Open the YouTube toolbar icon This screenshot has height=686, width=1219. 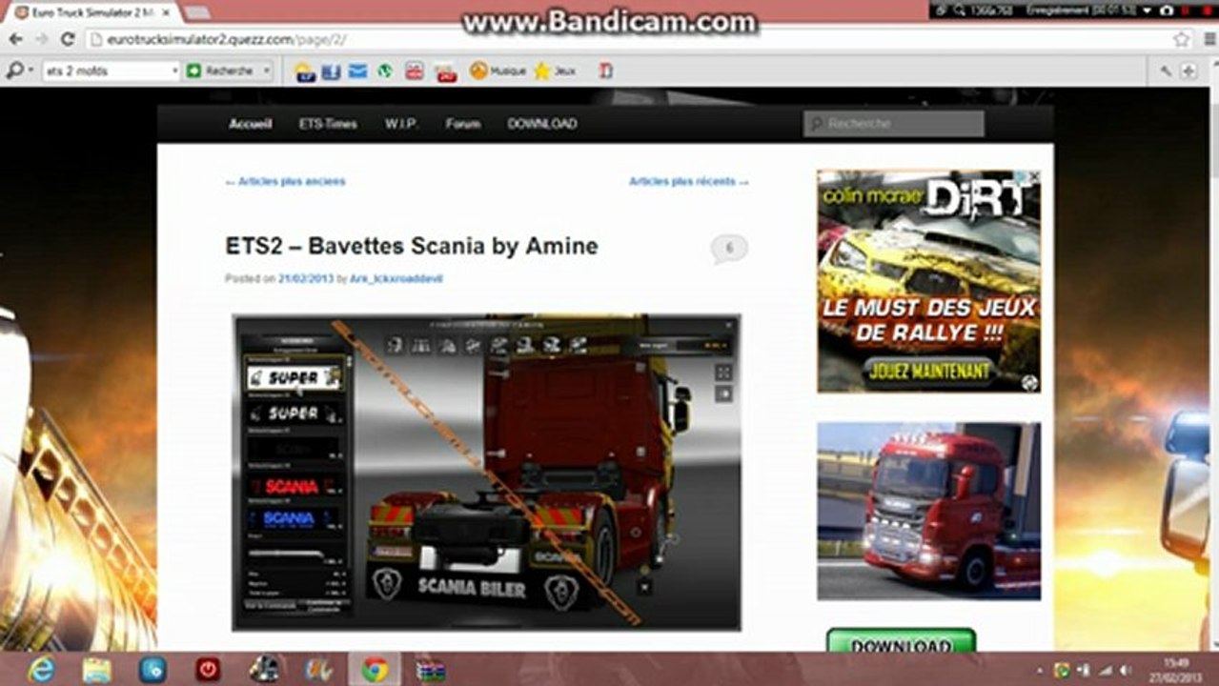[x=445, y=71]
